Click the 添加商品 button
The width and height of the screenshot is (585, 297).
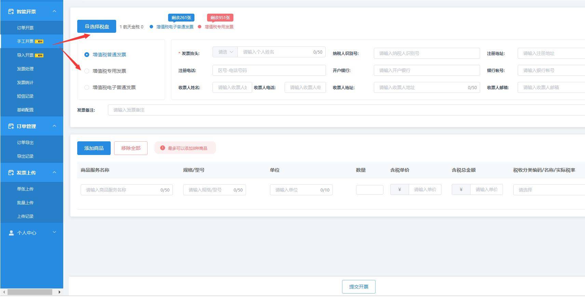[94, 148]
